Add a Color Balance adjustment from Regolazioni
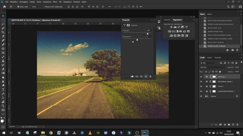This screenshot has width=243, height=136. 173,31
